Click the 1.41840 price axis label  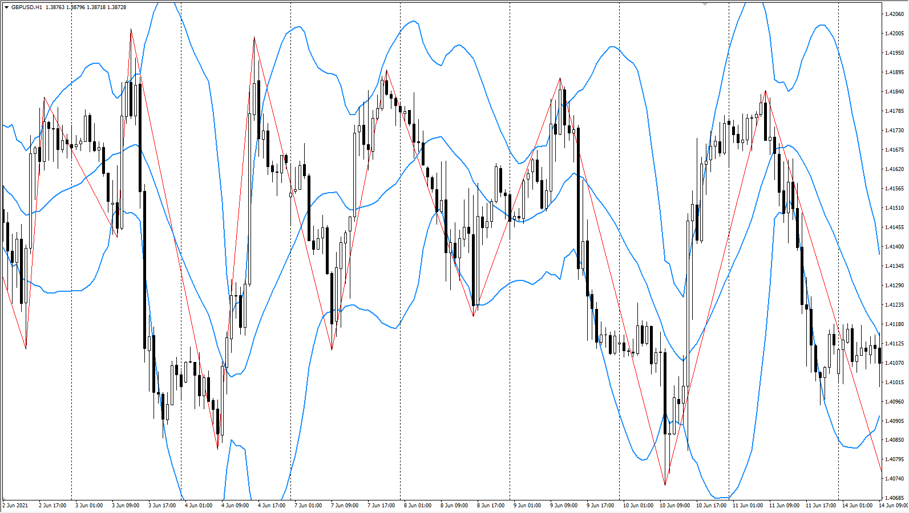pyautogui.click(x=894, y=92)
